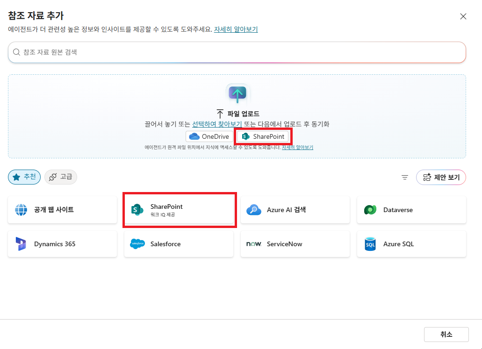Choose SharePoint in the upload area
Screen dimensions: 482x349
coord(263,136)
